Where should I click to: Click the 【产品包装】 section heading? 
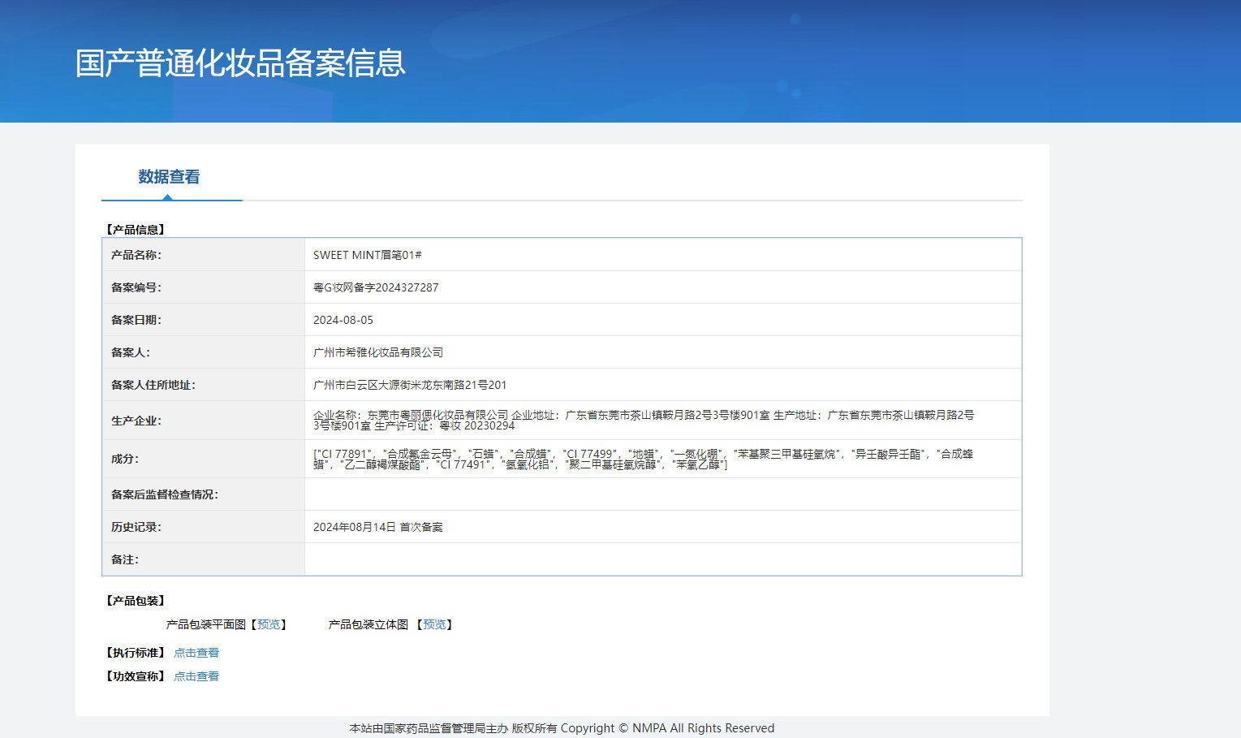click(x=136, y=601)
